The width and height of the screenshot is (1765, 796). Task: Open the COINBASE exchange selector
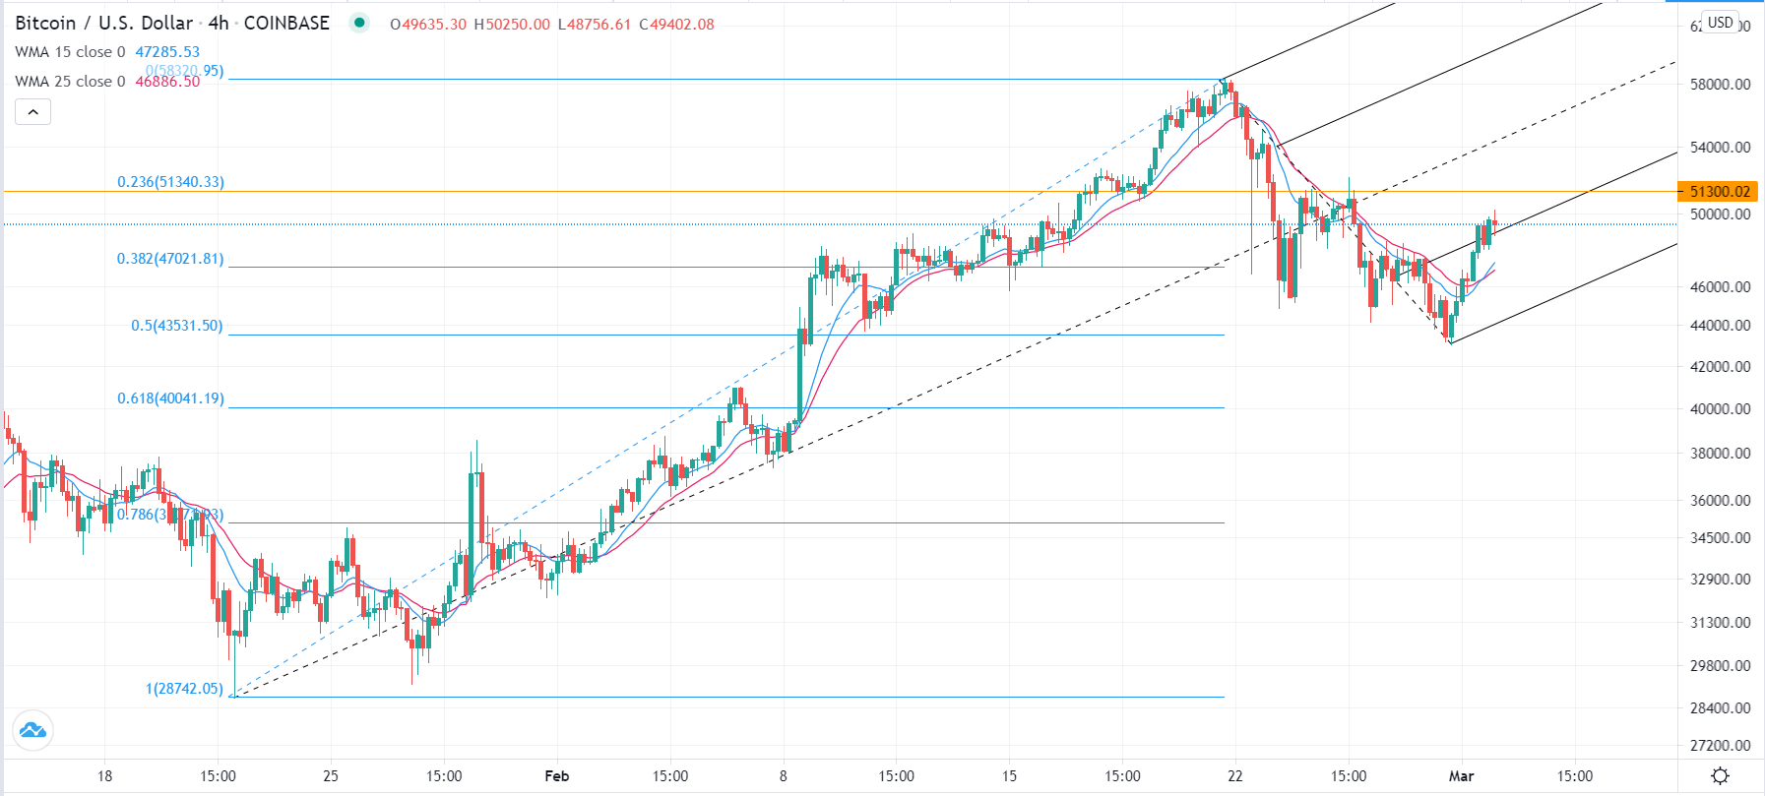point(287,22)
